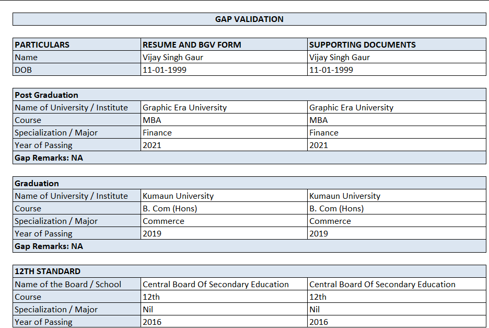Select the 12TH STANDARD section header
489x328 pixels.
tap(249, 271)
